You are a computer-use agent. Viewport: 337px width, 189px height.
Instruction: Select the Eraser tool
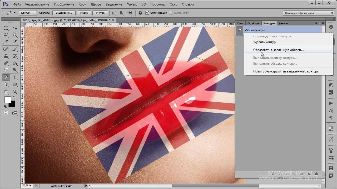(6, 63)
